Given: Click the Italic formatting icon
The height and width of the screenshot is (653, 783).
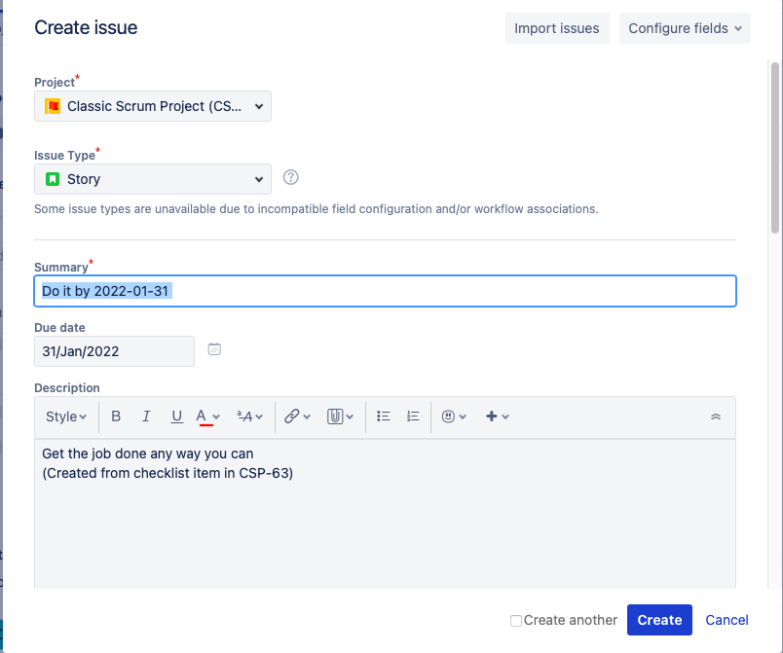Looking at the screenshot, I should [146, 417].
